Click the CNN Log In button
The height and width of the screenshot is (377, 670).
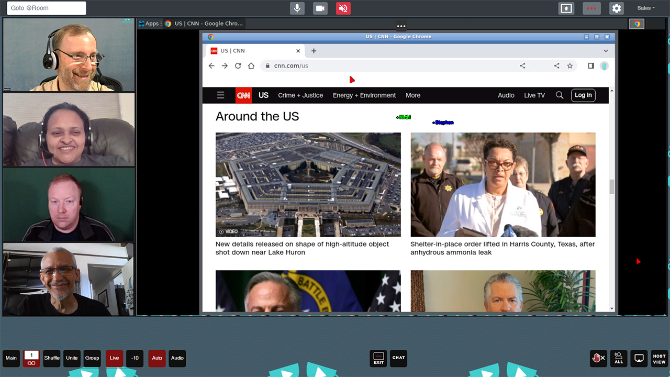pyautogui.click(x=583, y=95)
